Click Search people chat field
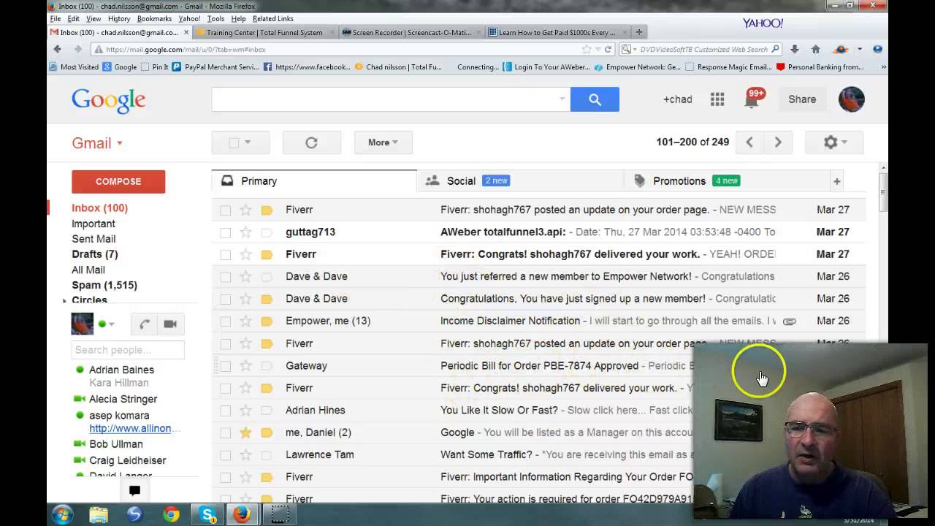Image resolution: width=935 pixels, height=526 pixels. click(128, 350)
